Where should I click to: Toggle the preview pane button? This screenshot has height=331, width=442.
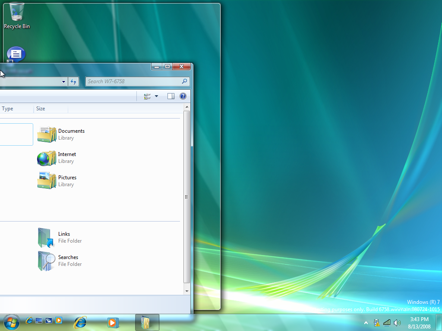pyautogui.click(x=170, y=96)
